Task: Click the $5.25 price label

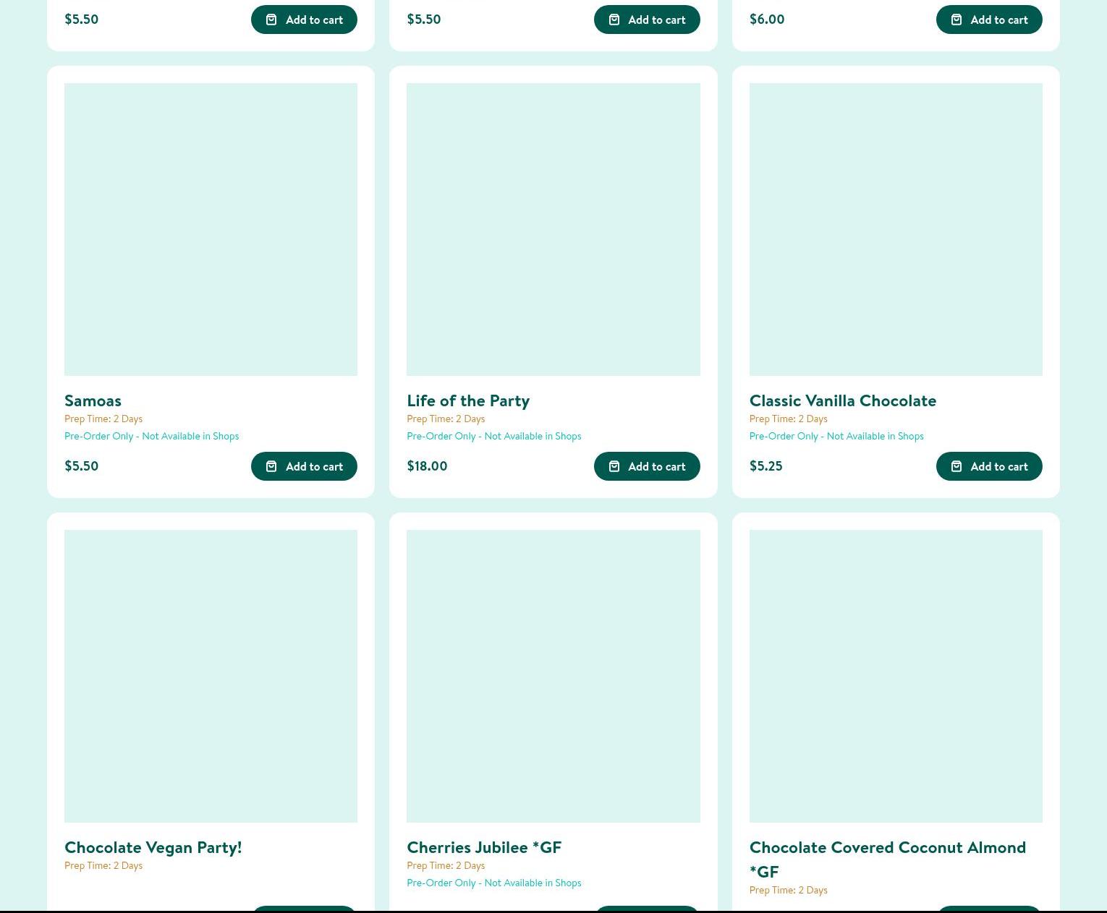Action: (765, 466)
